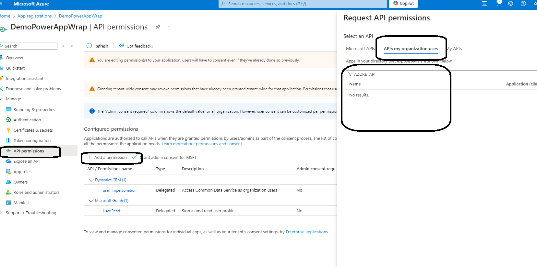This screenshot has height=267, width=537.
Task: Open the Dynamics CRM (1) link
Action: (x=111, y=180)
